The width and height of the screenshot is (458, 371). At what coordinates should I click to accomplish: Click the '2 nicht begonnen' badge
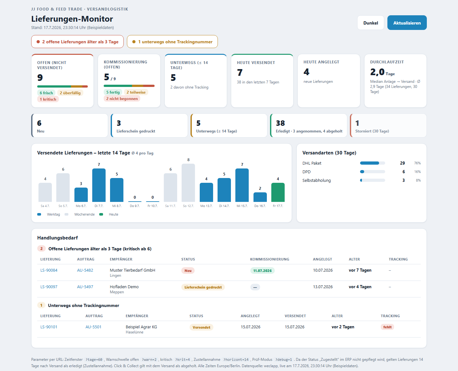pos(122,99)
